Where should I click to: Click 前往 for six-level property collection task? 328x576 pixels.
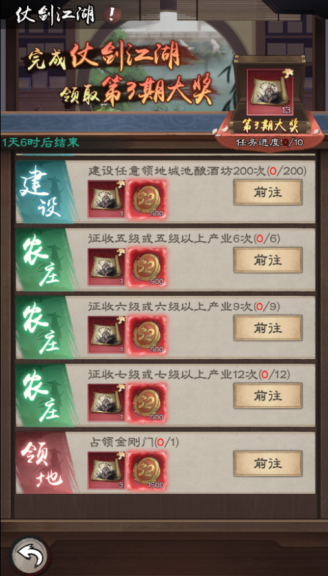pos(268,327)
